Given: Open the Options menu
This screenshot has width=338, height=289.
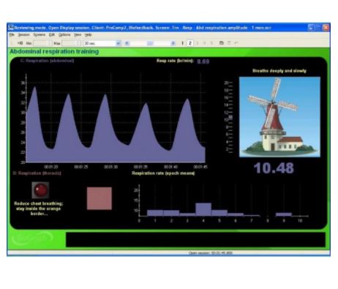Looking at the screenshot, I should [x=64, y=35].
